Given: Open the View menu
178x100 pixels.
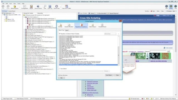Looking at the screenshot, I should [15, 4].
